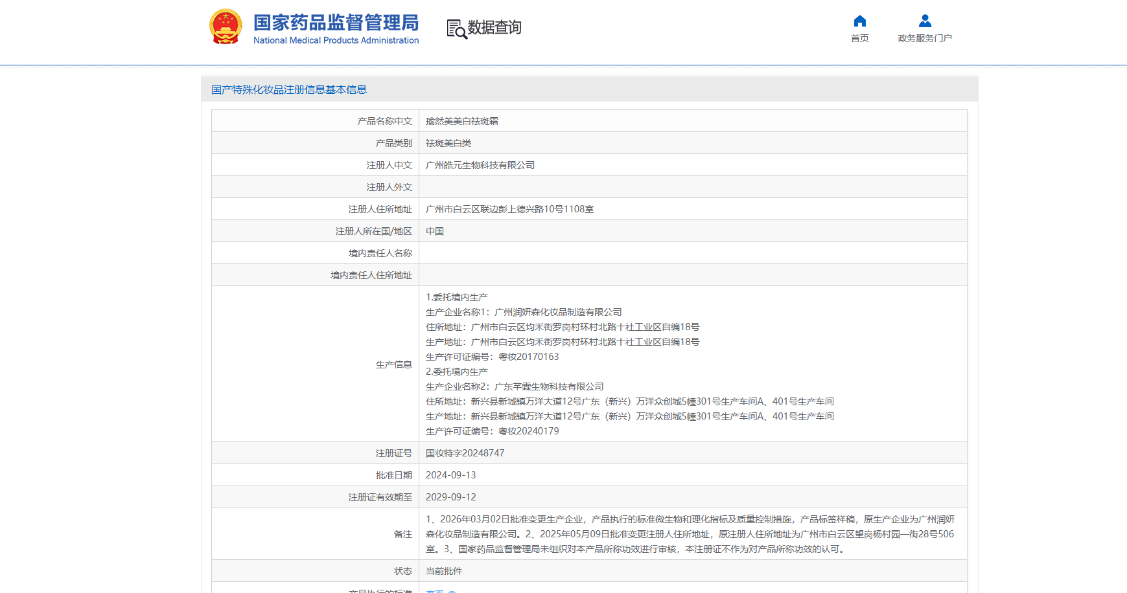Click the 境内责任人名称 label cell
The width and height of the screenshot is (1127, 593).
pos(316,253)
